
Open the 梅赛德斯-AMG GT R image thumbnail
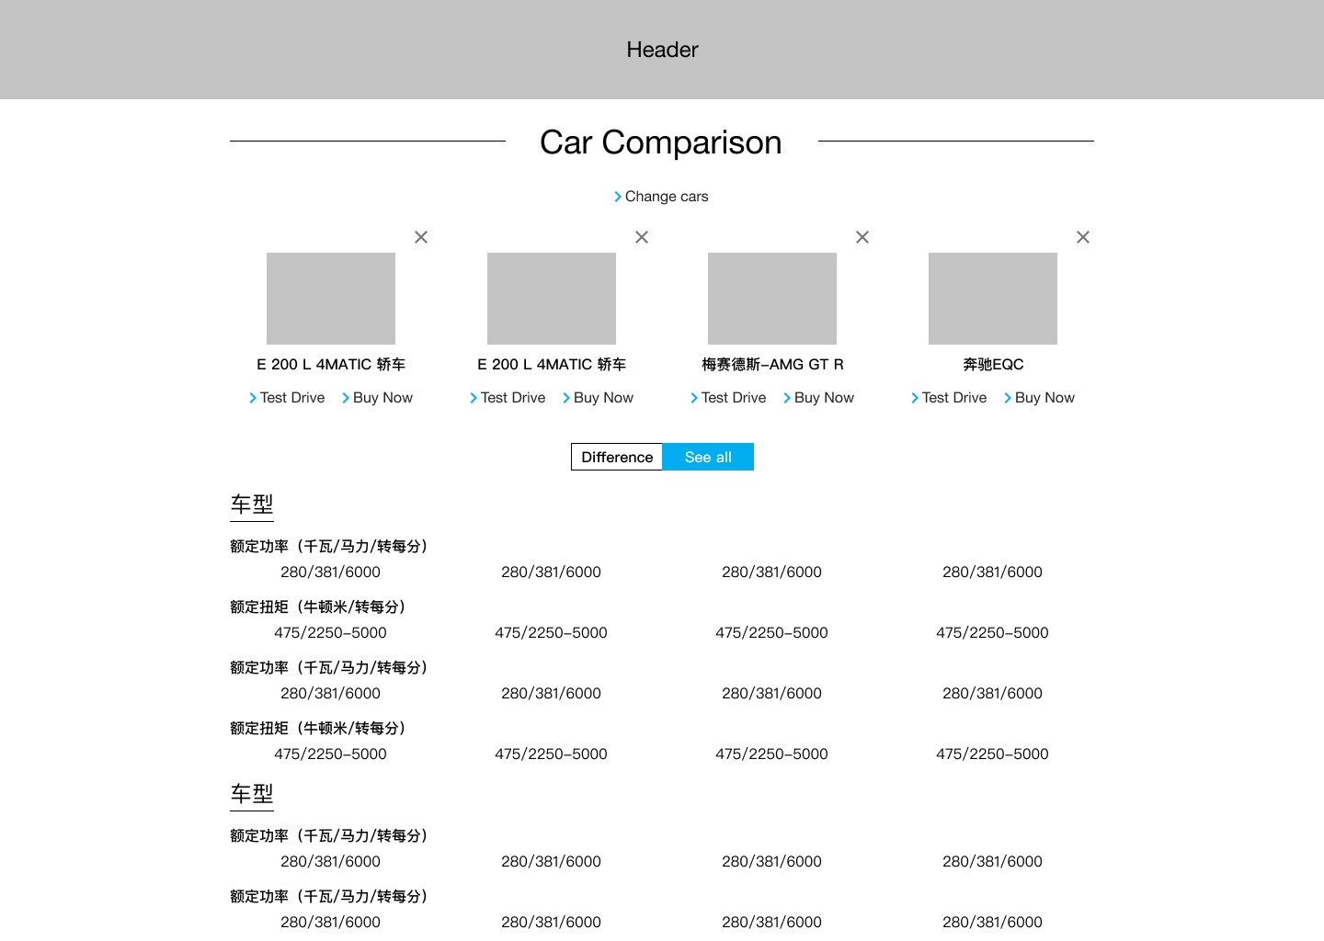(772, 299)
